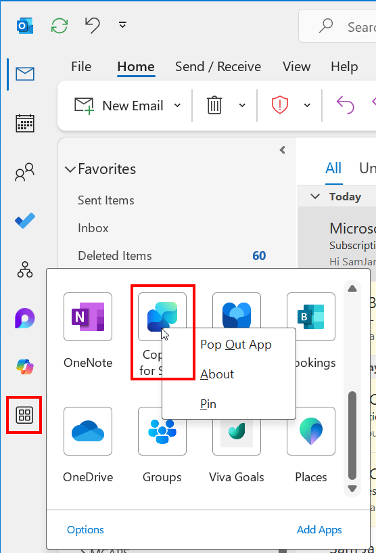Collapse the Favorites section
This screenshot has height=553, width=376.
(70, 169)
